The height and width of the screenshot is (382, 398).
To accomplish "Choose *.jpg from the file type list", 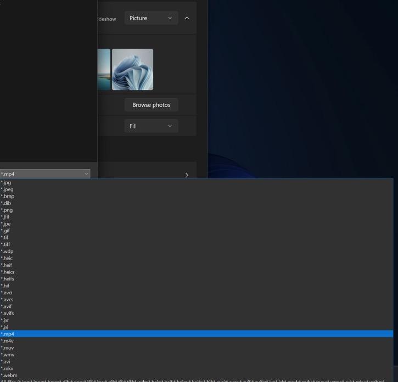I will tap(7, 183).
